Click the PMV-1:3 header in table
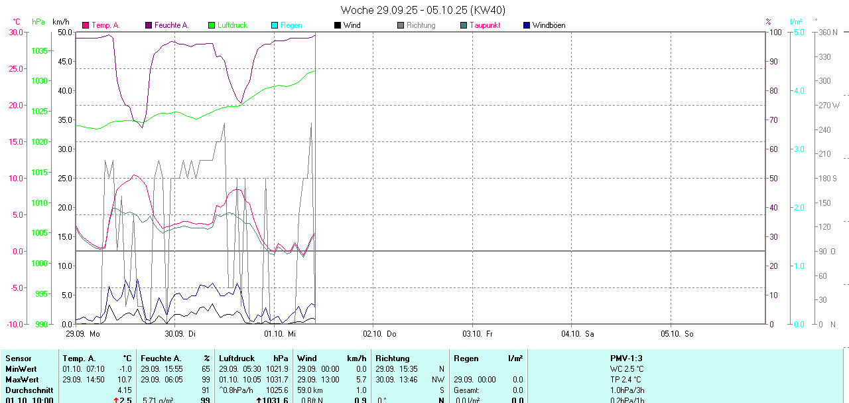This screenshot has height=403, width=849. point(626,359)
